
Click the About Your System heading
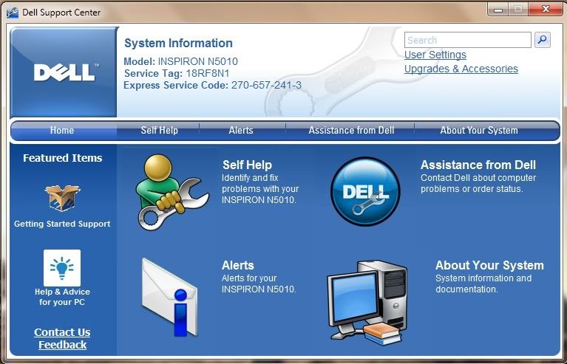(489, 265)
